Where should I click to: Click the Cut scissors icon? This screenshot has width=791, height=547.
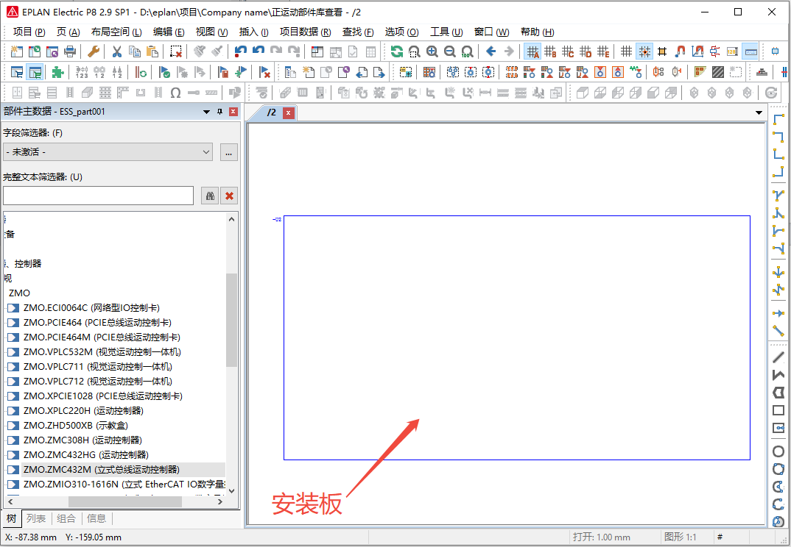116,51
